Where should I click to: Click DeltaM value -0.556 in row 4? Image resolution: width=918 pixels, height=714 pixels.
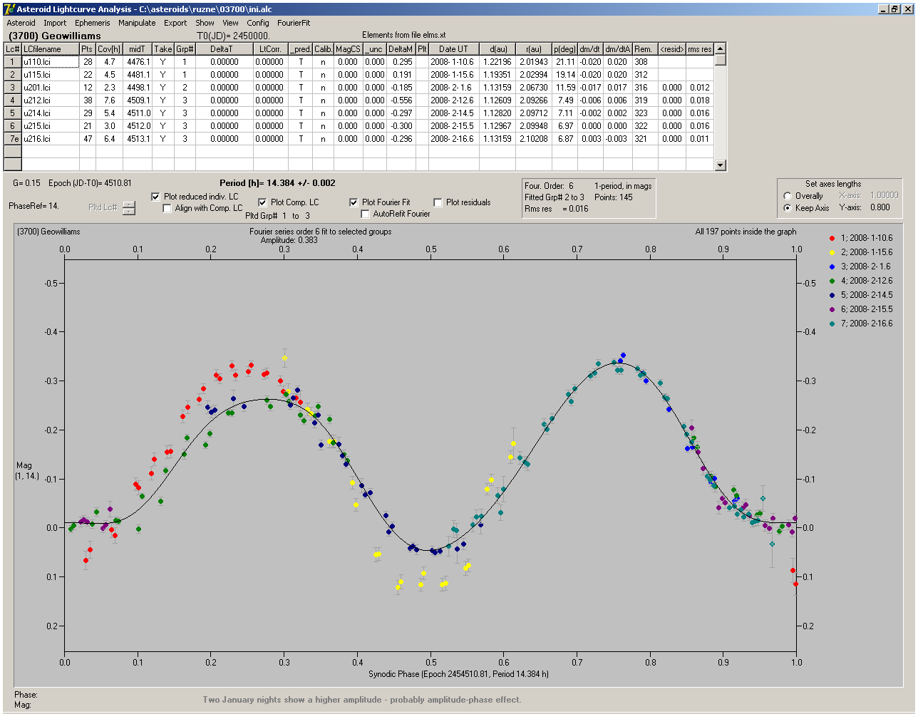click(401, 100)
